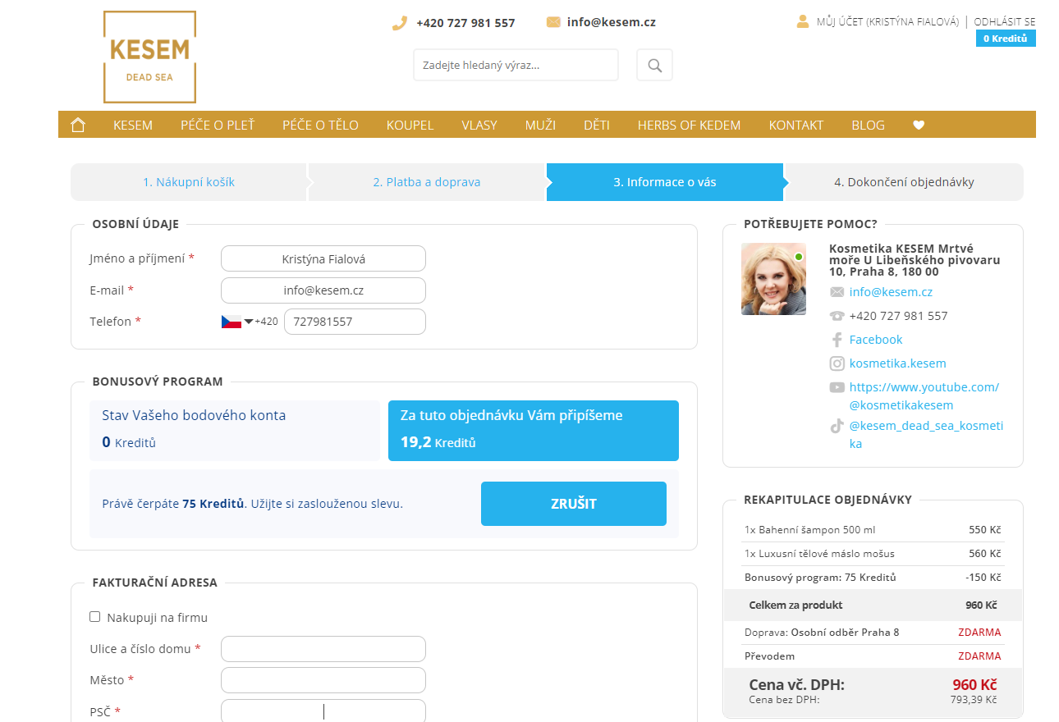Click the Czech flag in phone field
1059x722 pixels.
coord(231,322)
